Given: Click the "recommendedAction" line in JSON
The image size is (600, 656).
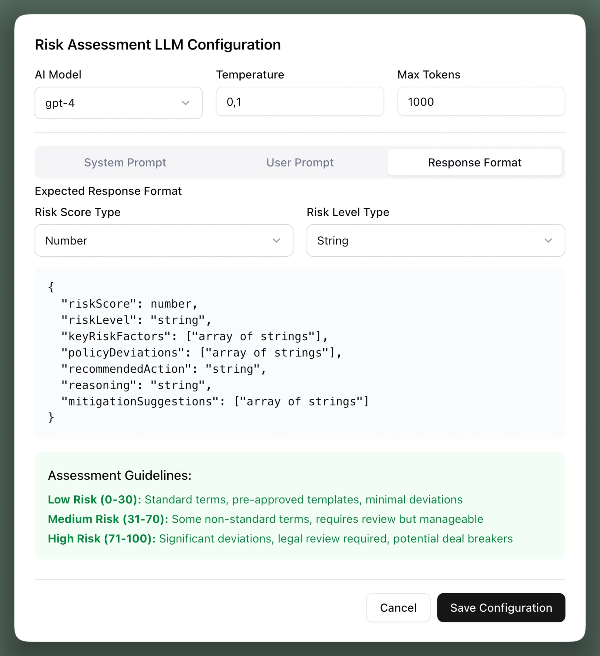Looking at the screenshot, I should (x=164, y=369).
